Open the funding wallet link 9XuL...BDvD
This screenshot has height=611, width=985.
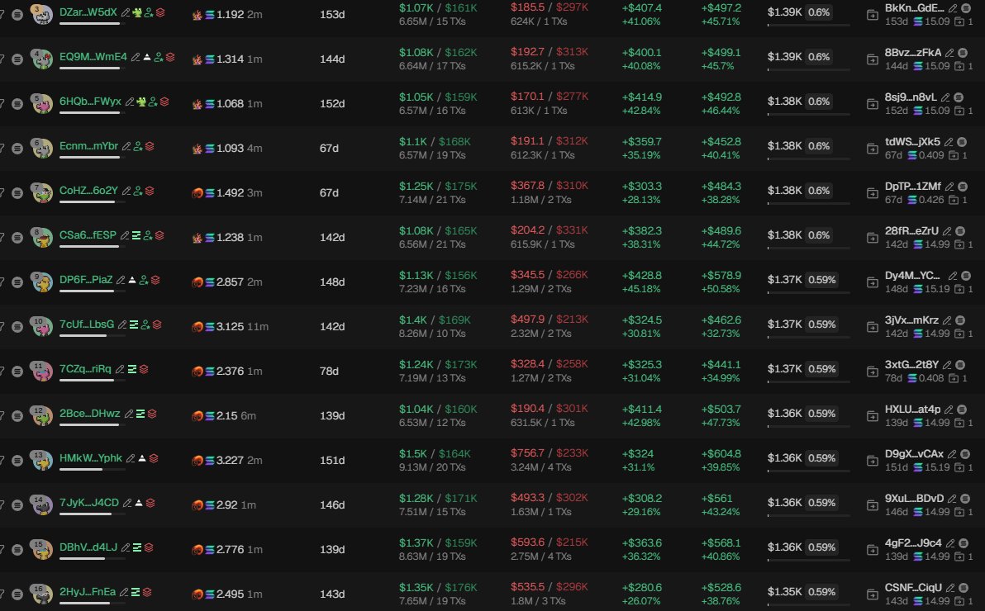point(914,498)
